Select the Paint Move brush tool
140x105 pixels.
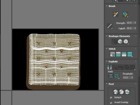coord(116,14)
